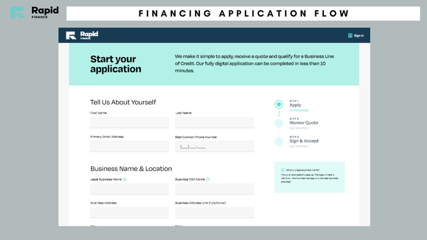Select the Step 2 Review Quote circle
427x240 pixels.
click(x=278, y=123)
